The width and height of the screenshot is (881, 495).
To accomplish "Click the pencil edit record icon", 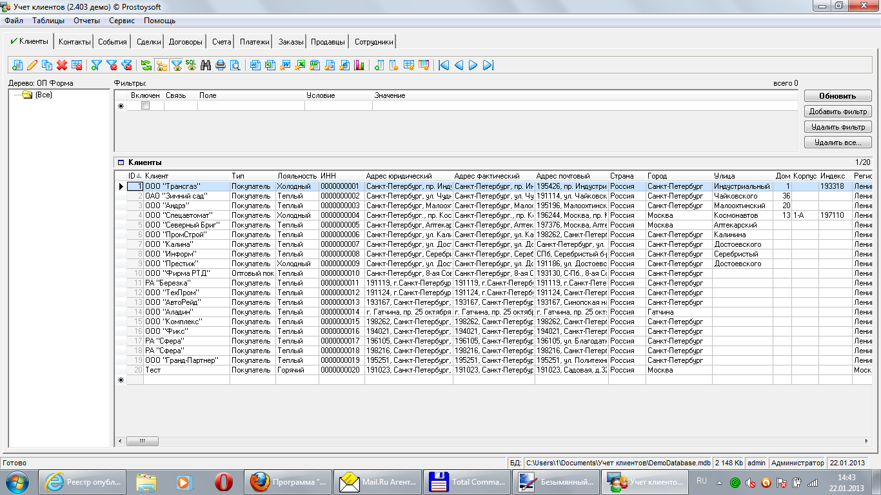I will pyautogui.click(x=32, y=65).
